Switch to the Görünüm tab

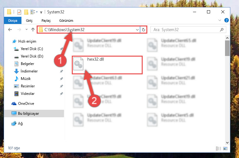[66, 21]
